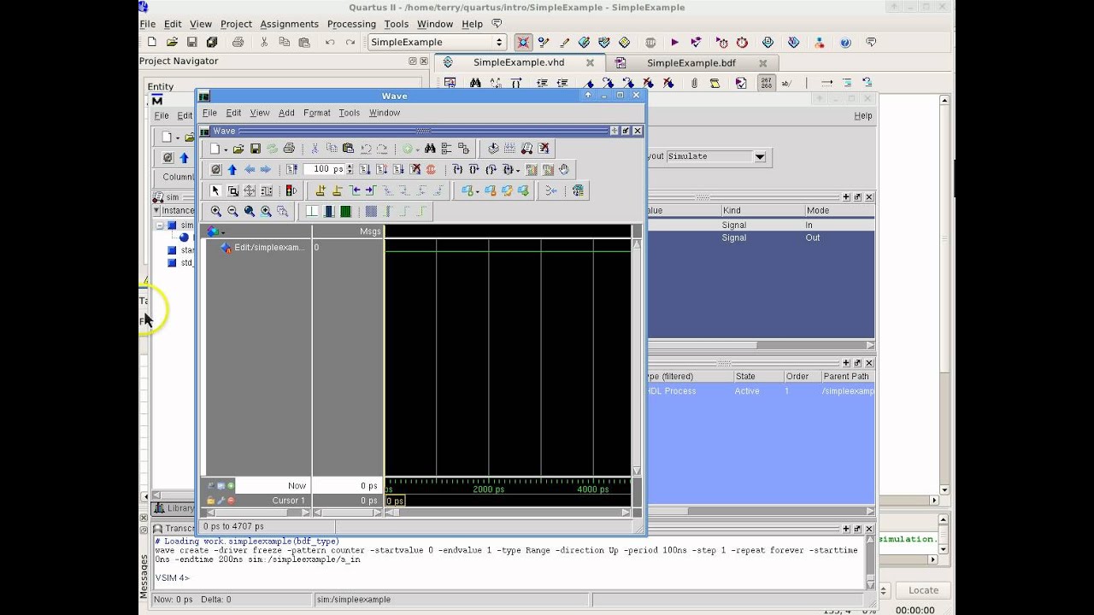Click the Instance column sort arrow
1094x615 pixels.
(156, 210)
